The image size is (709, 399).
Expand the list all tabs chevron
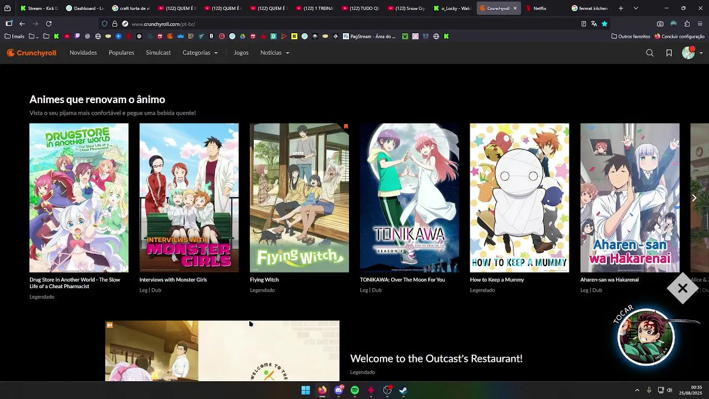point(635,8)
